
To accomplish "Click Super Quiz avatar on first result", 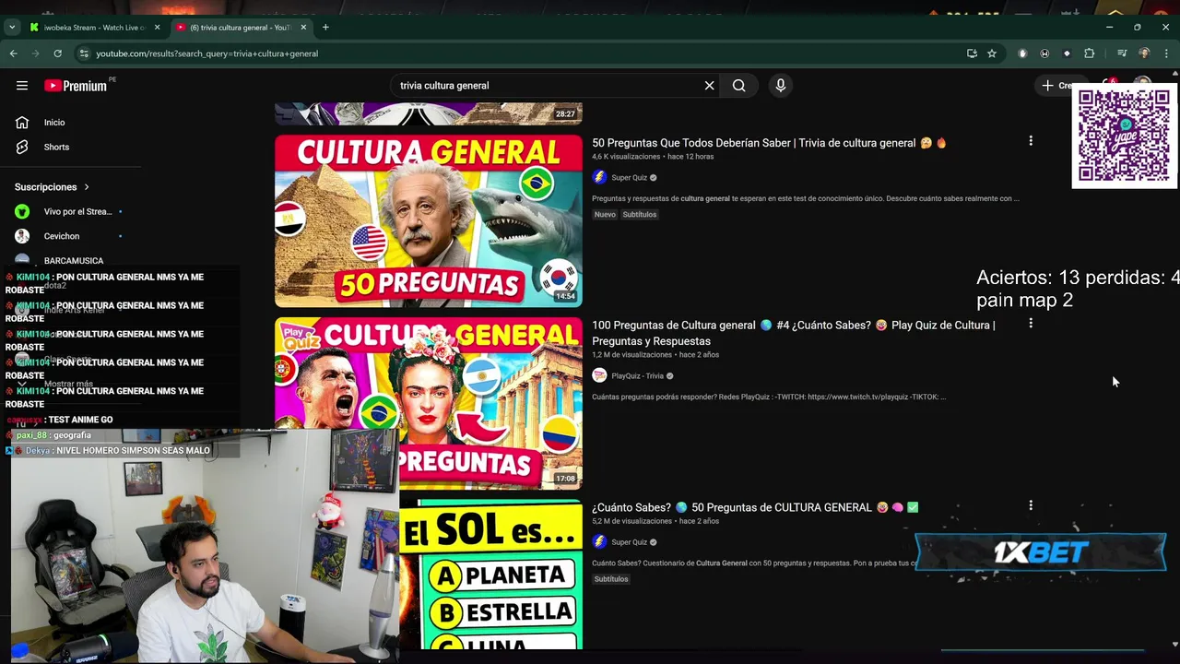I will click(599, 178).
